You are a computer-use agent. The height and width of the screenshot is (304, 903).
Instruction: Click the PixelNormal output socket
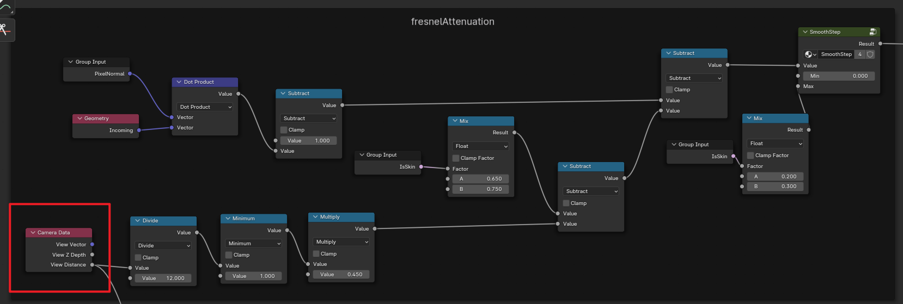click(x=130, y=74)
